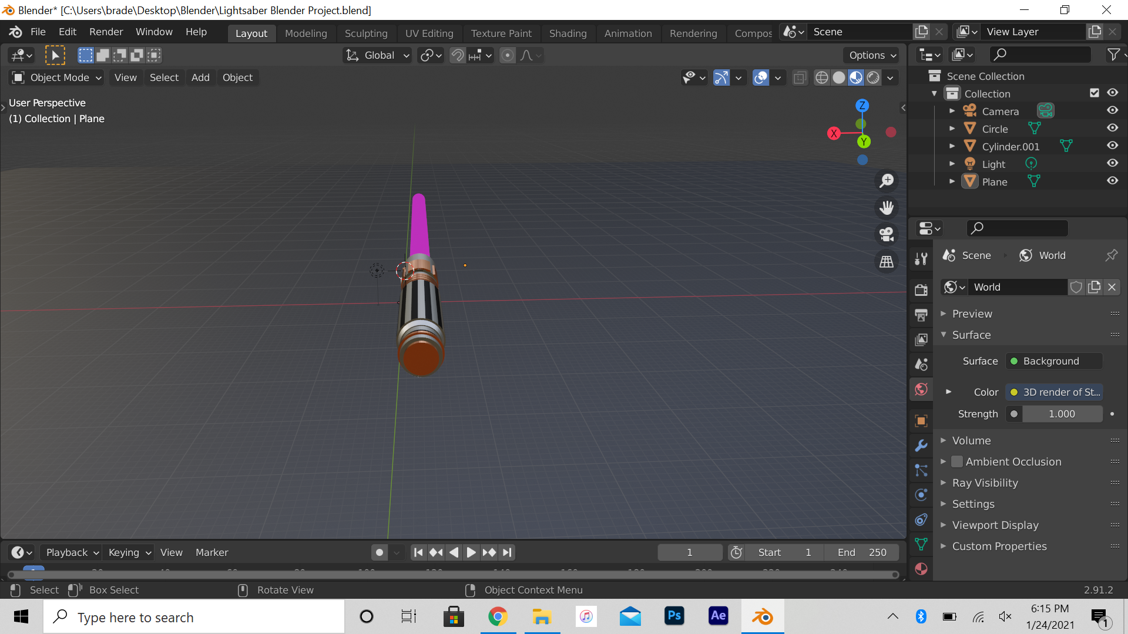Click the 3D render color texture button
The image size is (1128, 634).
[x=1054, y=392]
